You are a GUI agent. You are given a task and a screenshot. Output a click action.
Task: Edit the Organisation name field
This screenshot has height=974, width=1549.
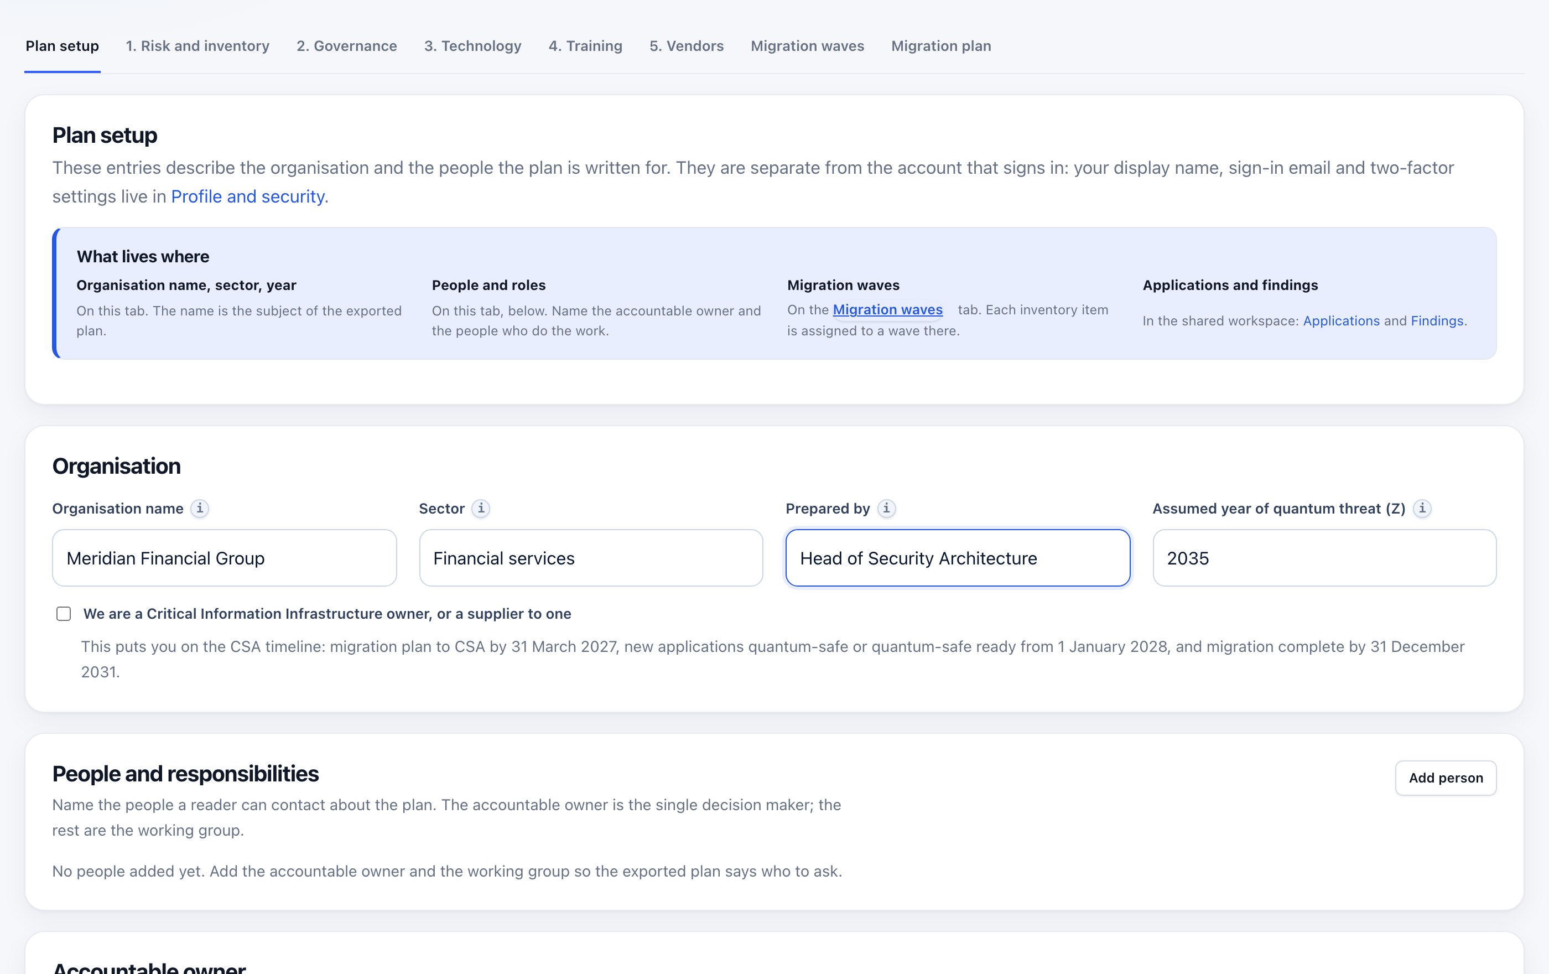tap(225, 558)
